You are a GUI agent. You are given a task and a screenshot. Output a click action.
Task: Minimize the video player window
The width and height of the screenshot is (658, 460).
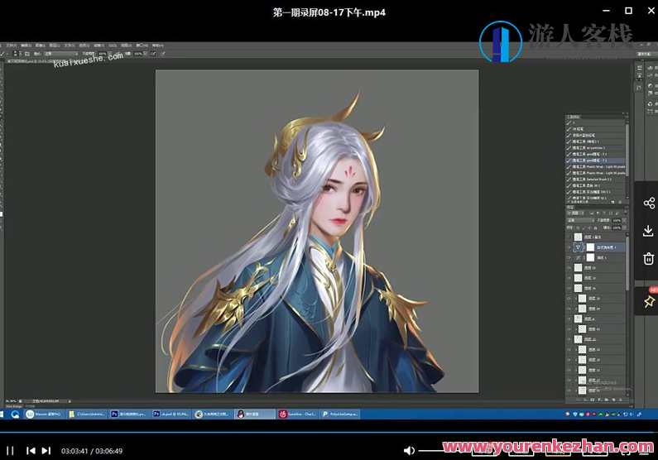[x=606, y=11]
